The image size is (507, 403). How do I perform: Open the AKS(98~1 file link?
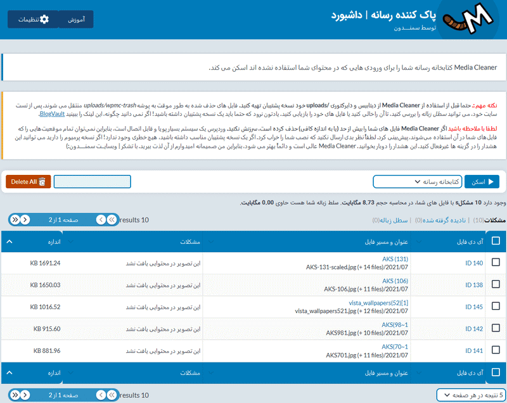(395, 325)
